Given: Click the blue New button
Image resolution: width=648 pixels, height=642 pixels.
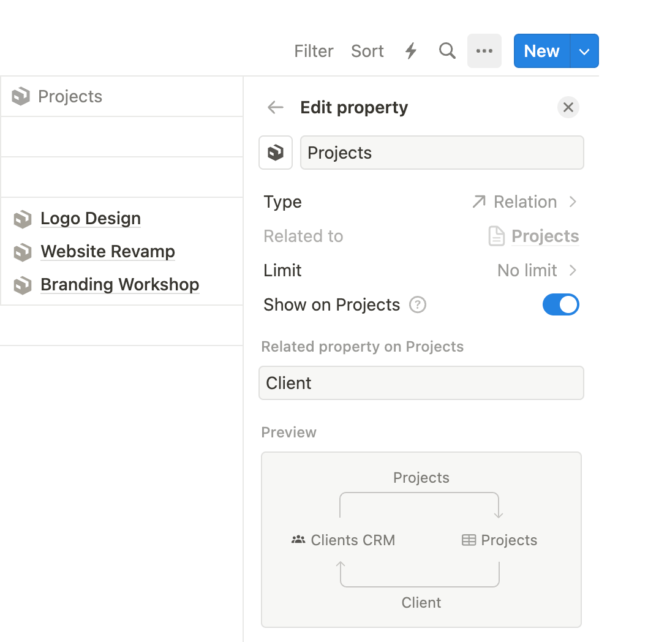Looking at the screenshot, I should click(541, 51).
